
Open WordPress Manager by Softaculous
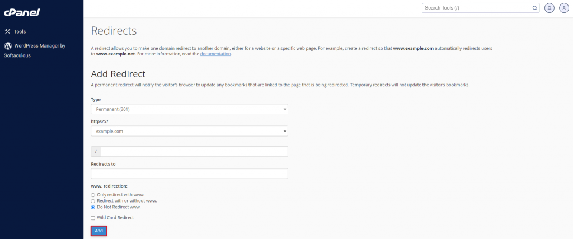click(39, 46)
